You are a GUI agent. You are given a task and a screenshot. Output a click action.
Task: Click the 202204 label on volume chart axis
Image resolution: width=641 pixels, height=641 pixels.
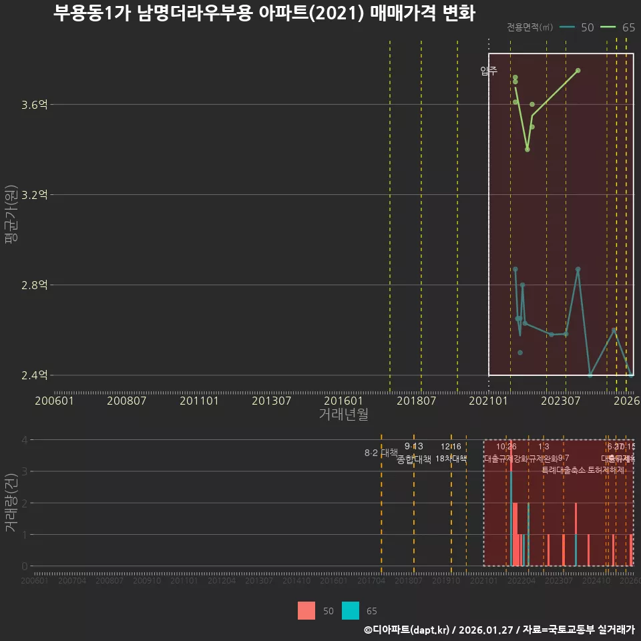(x=521, y=580)
